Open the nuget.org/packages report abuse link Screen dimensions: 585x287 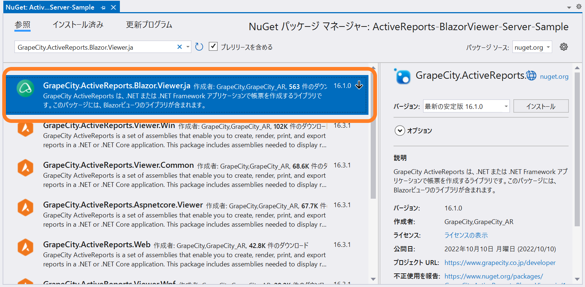[494, 276]
